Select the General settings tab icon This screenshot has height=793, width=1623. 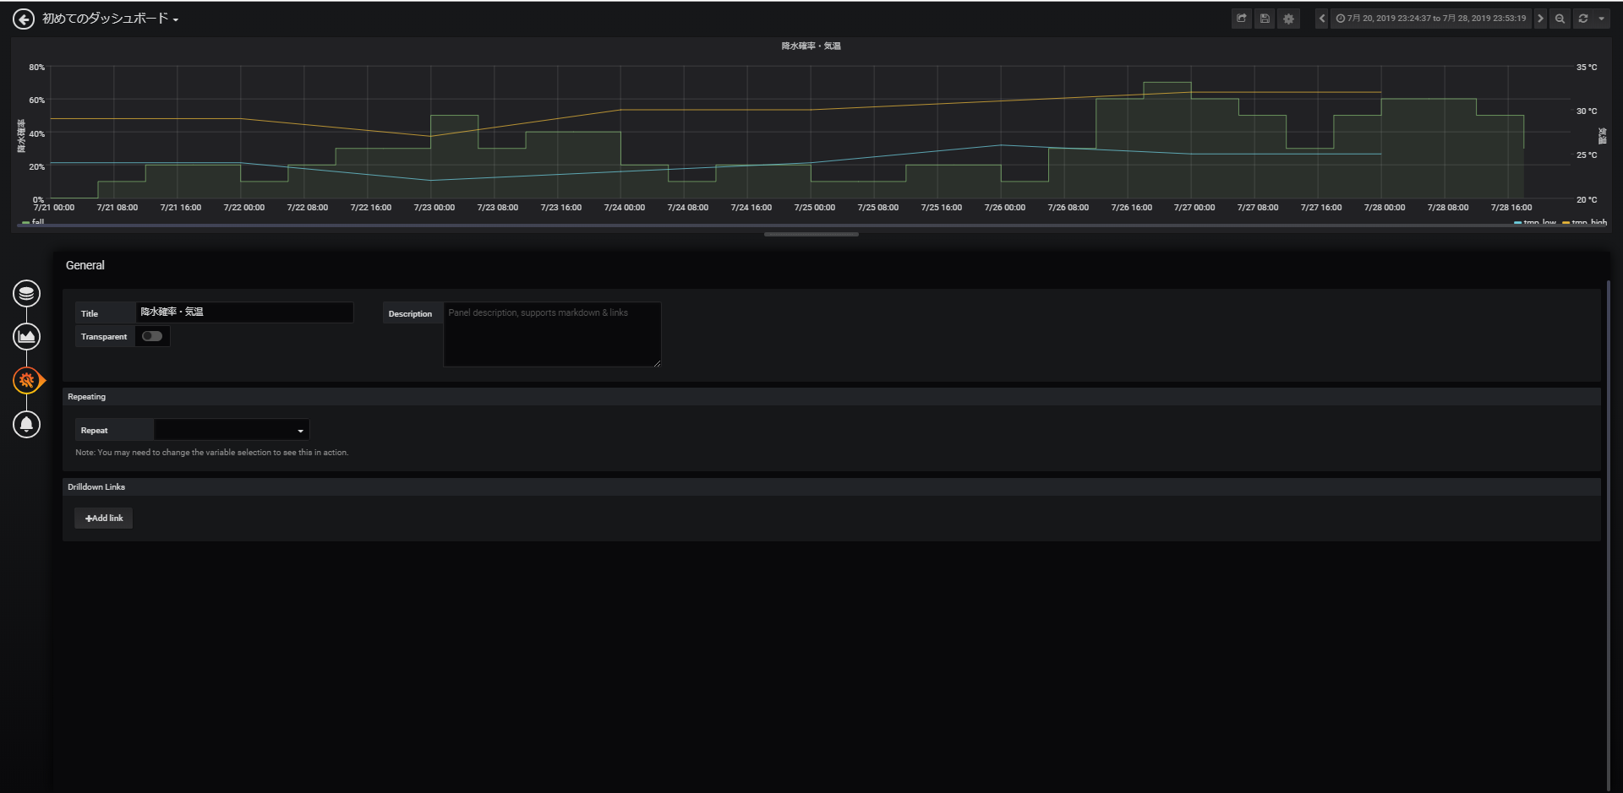[x=27, y=381]
